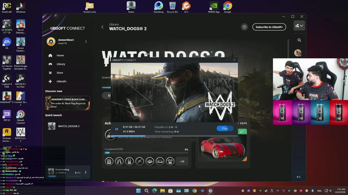
Task: Click the blue Play button
Action: pos(225,128)
